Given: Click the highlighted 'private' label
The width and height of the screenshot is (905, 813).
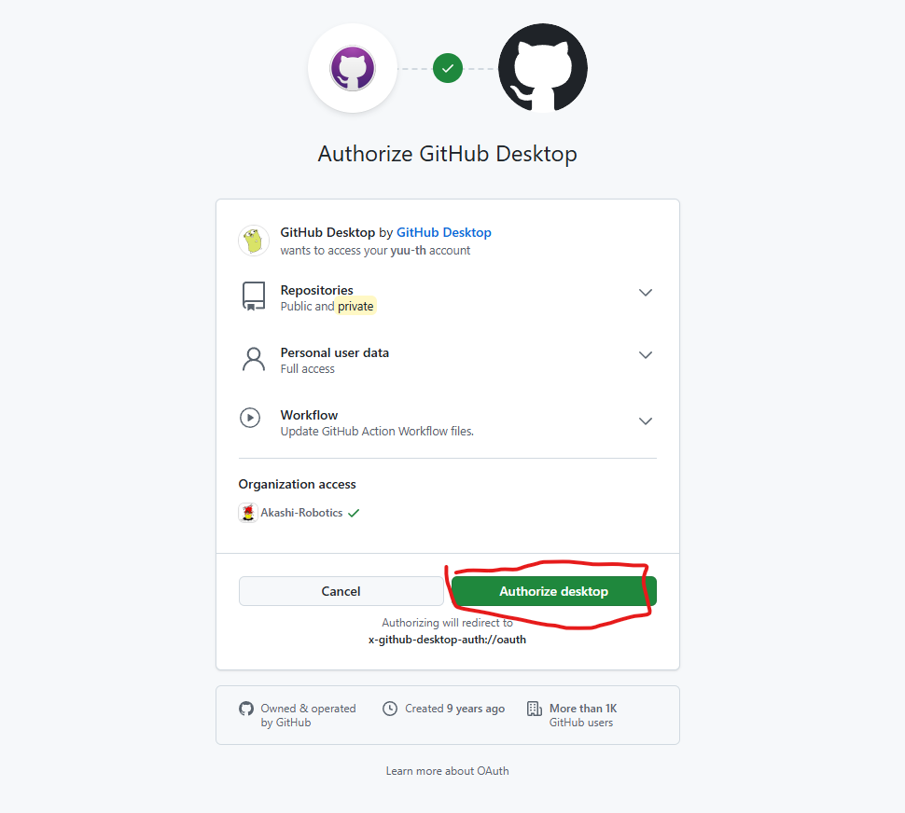Looking at the screenshot, I should click(x=355, y=306).
